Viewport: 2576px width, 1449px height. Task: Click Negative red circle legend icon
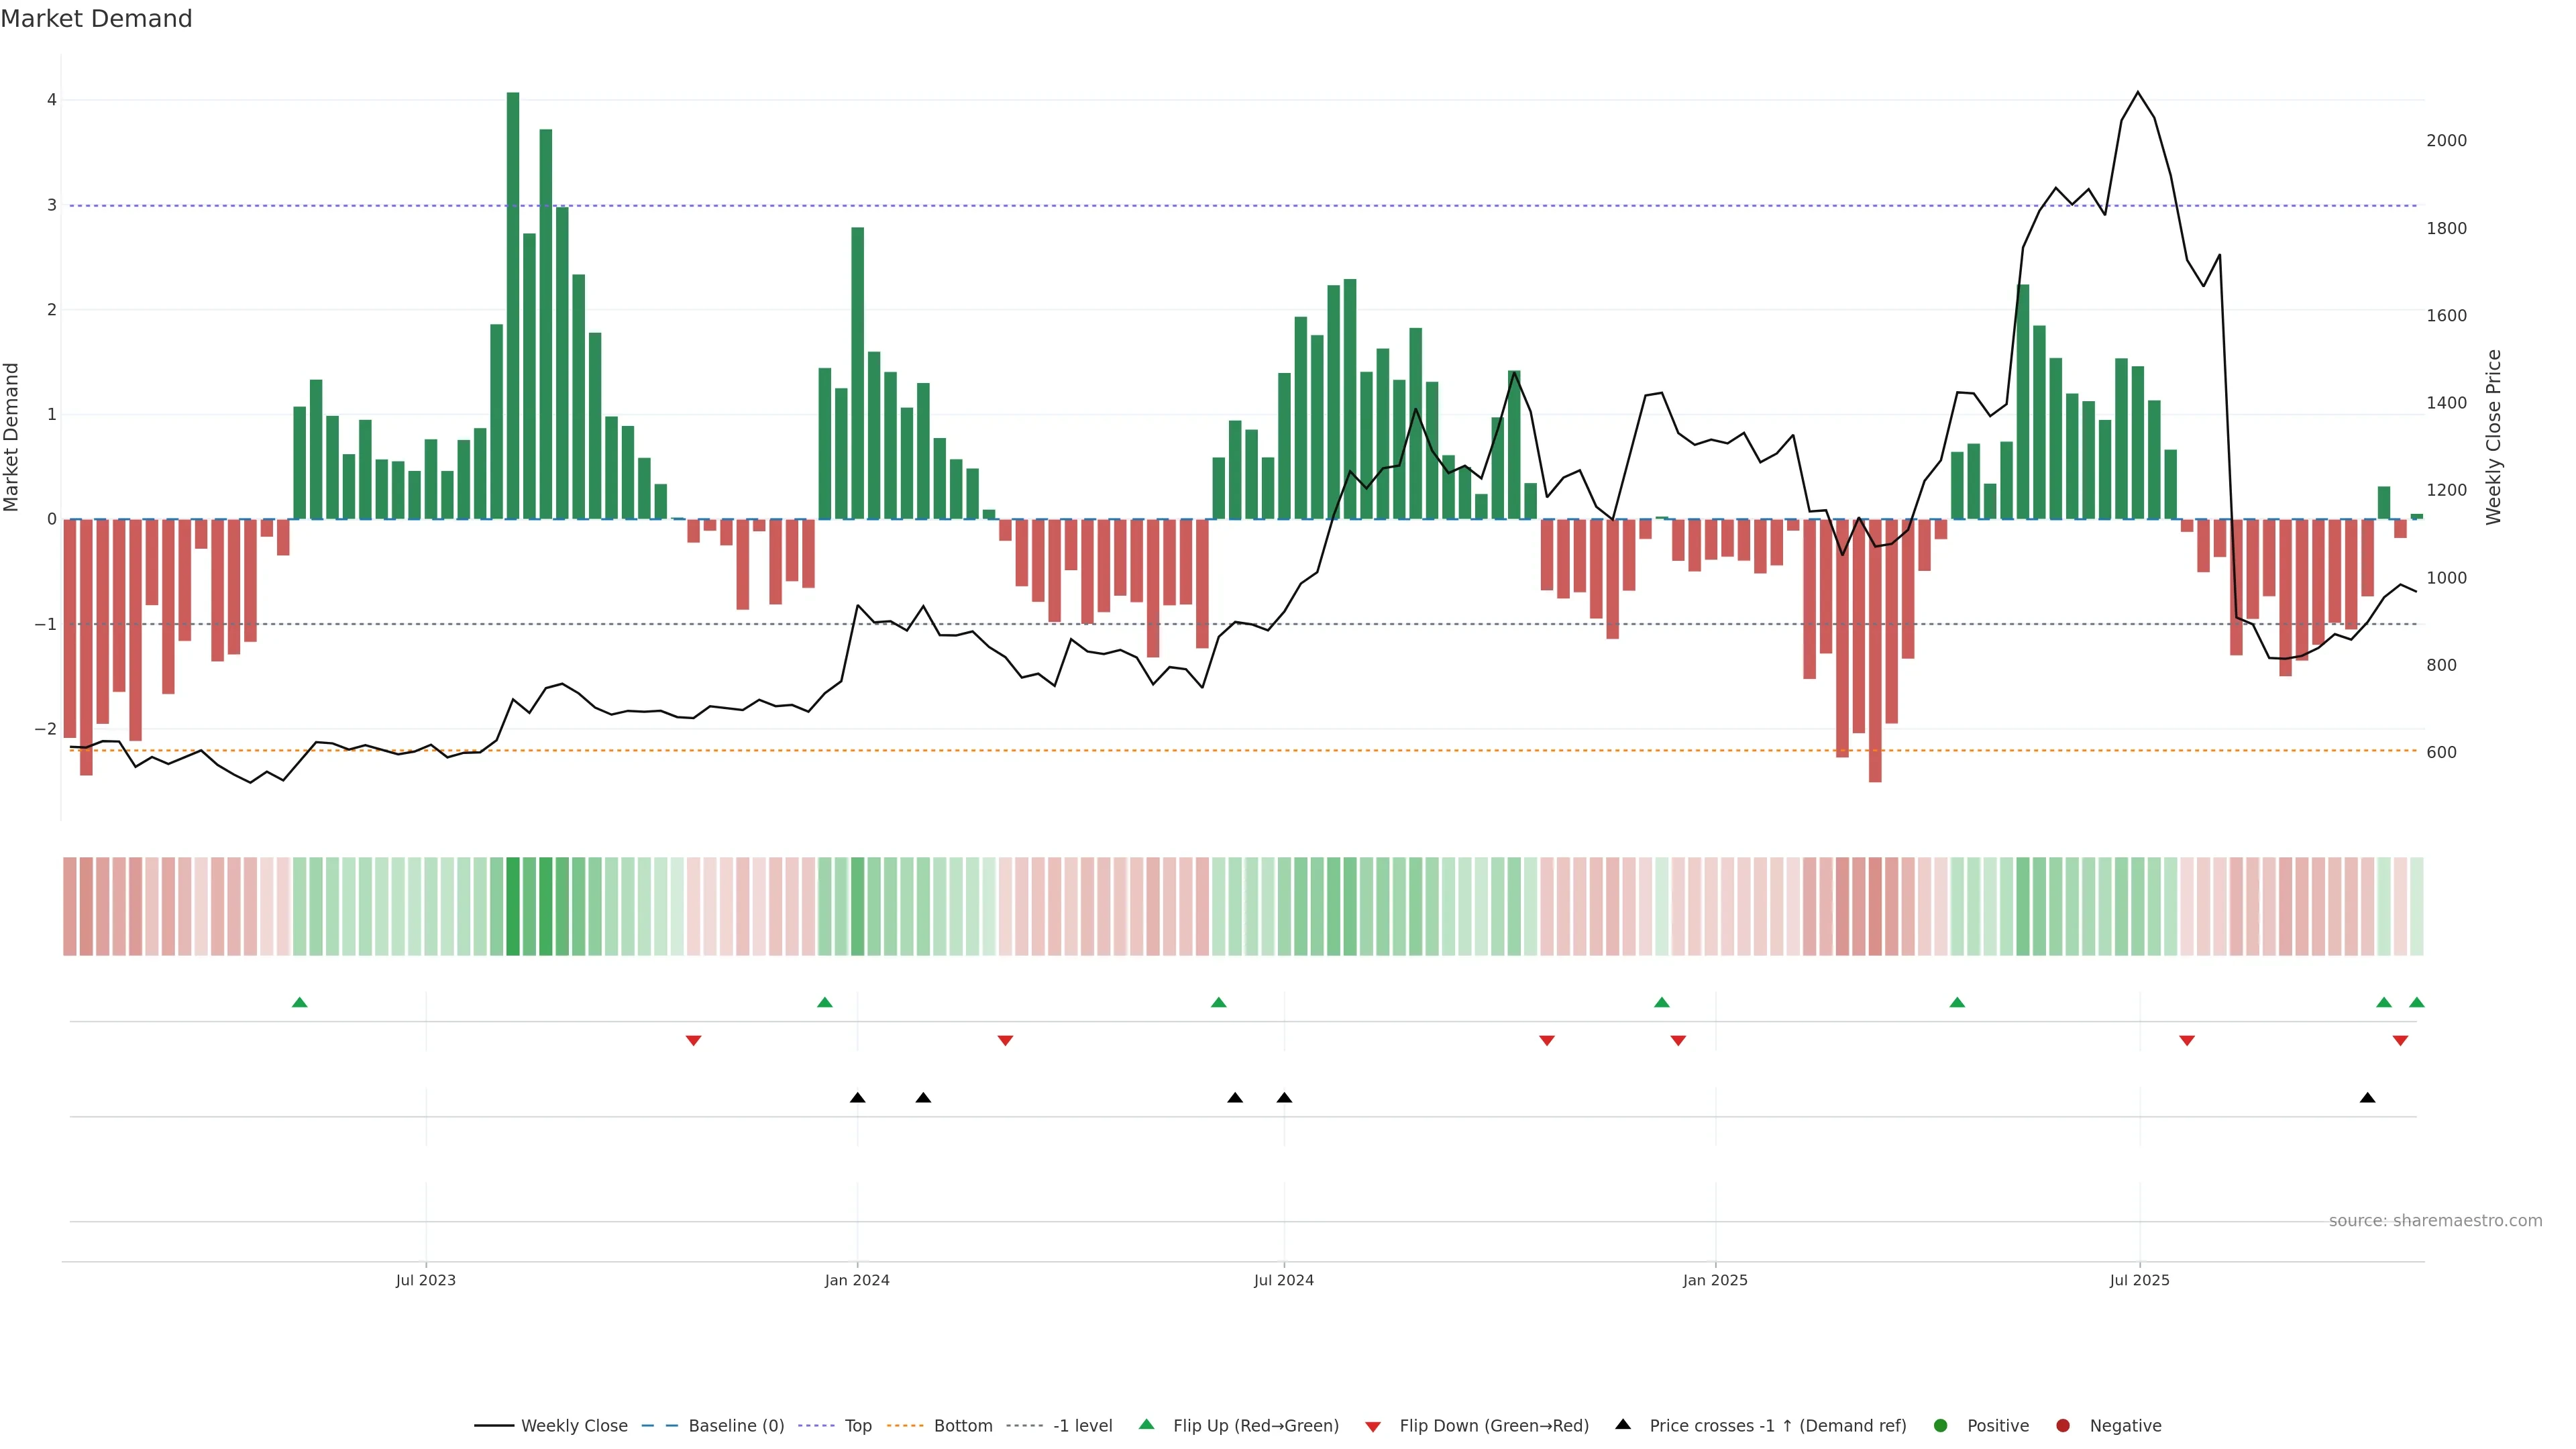2063,1426
